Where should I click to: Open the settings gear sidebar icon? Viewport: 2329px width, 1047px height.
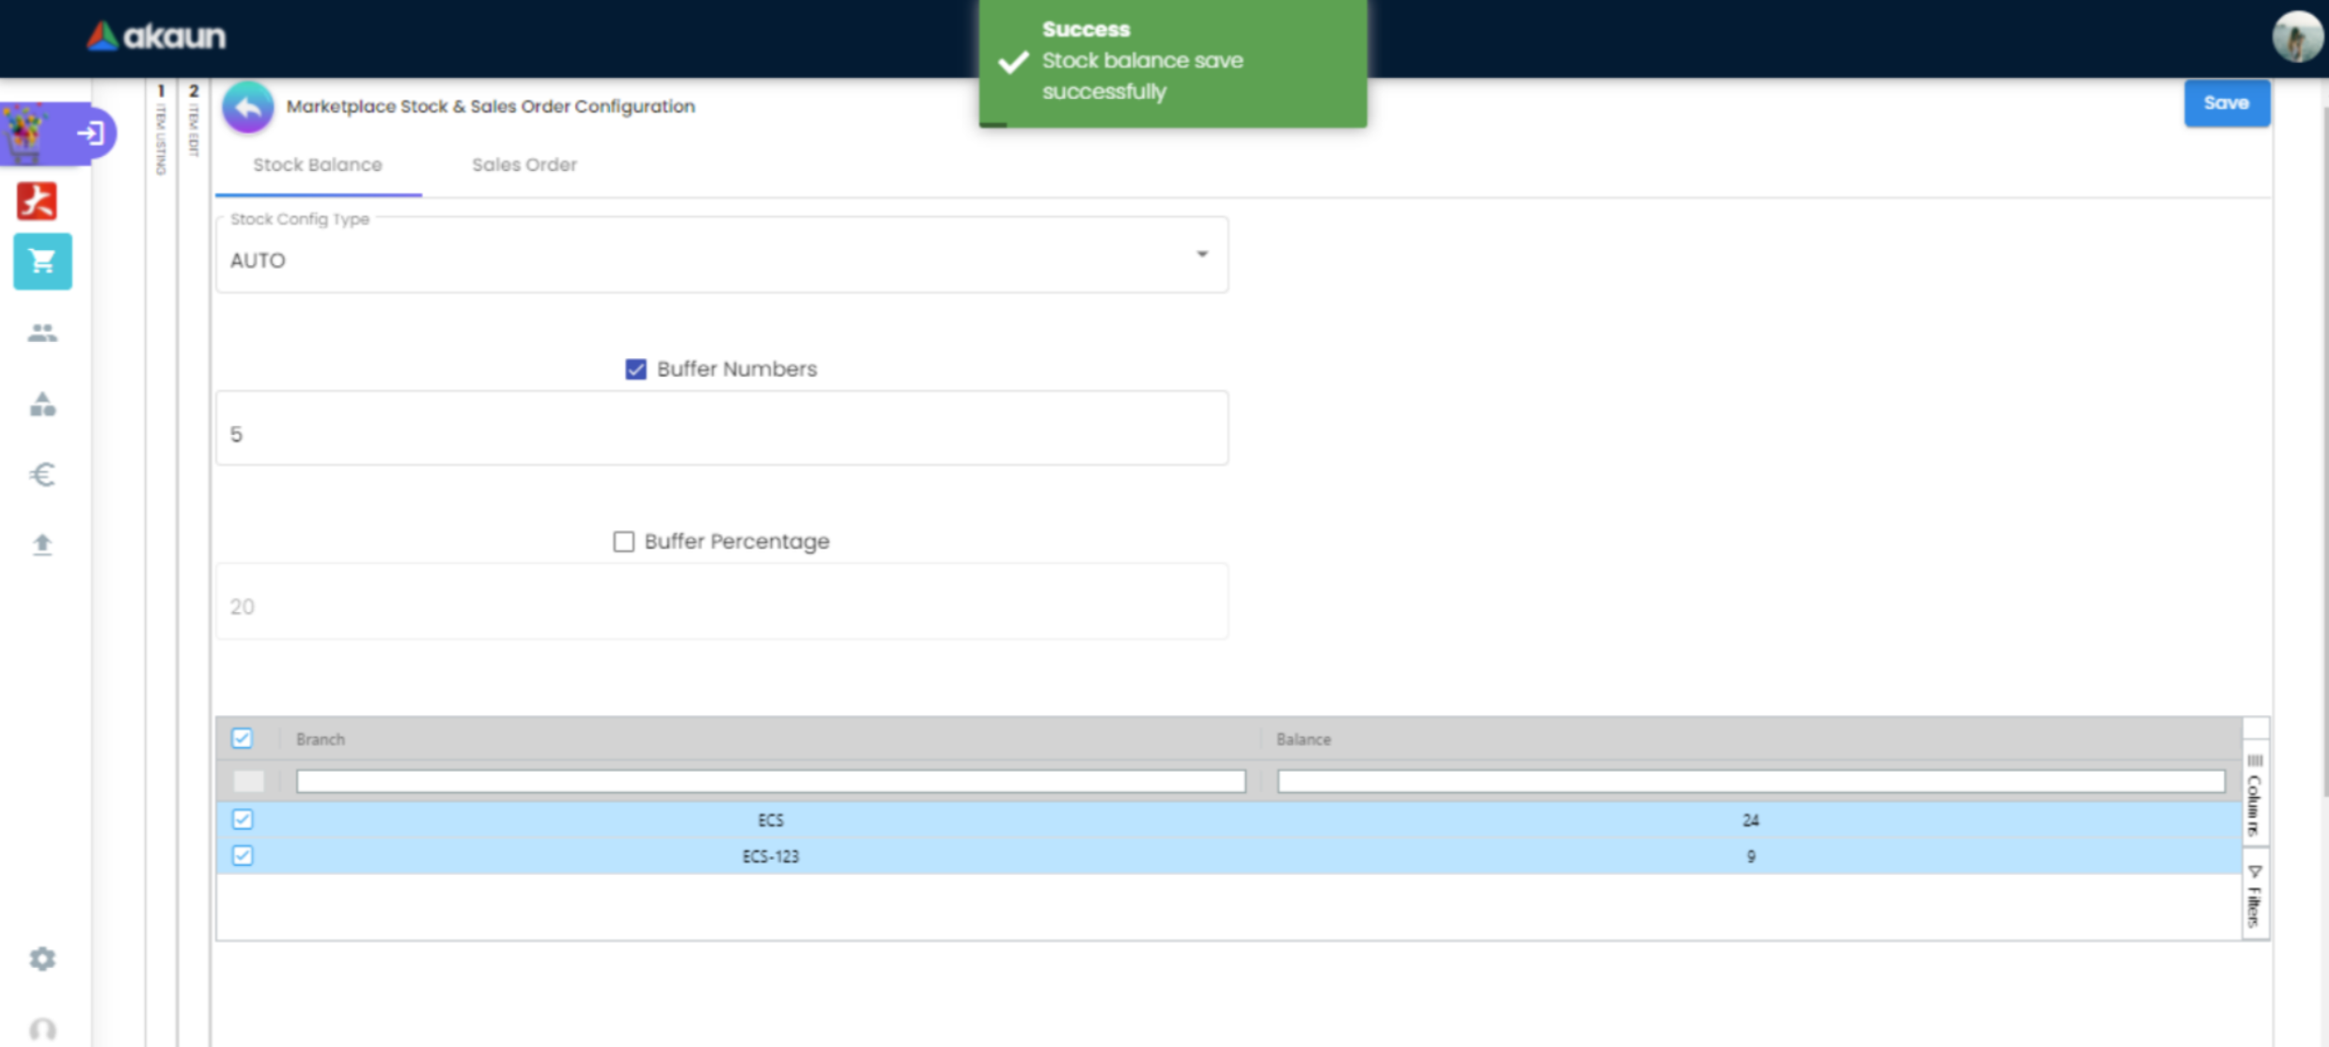pos(42,959)
